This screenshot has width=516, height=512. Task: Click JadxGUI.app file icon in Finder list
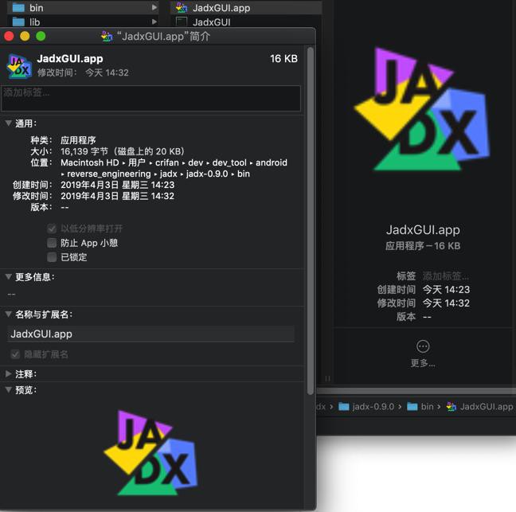[182, 7]
